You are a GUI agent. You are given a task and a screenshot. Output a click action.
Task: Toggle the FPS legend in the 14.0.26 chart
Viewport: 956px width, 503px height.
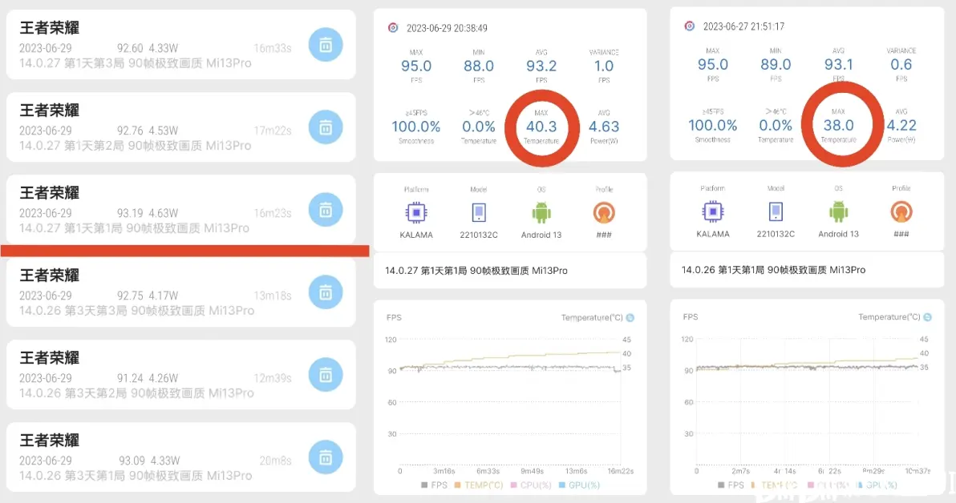click(x=731, y=485)
